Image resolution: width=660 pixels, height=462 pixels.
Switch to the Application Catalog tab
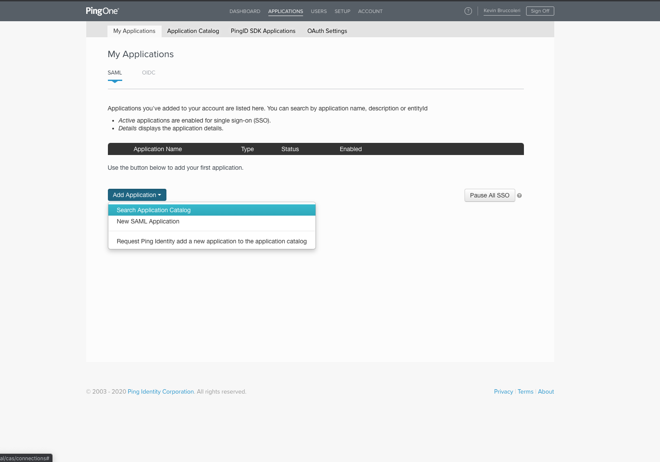(193, 31)
